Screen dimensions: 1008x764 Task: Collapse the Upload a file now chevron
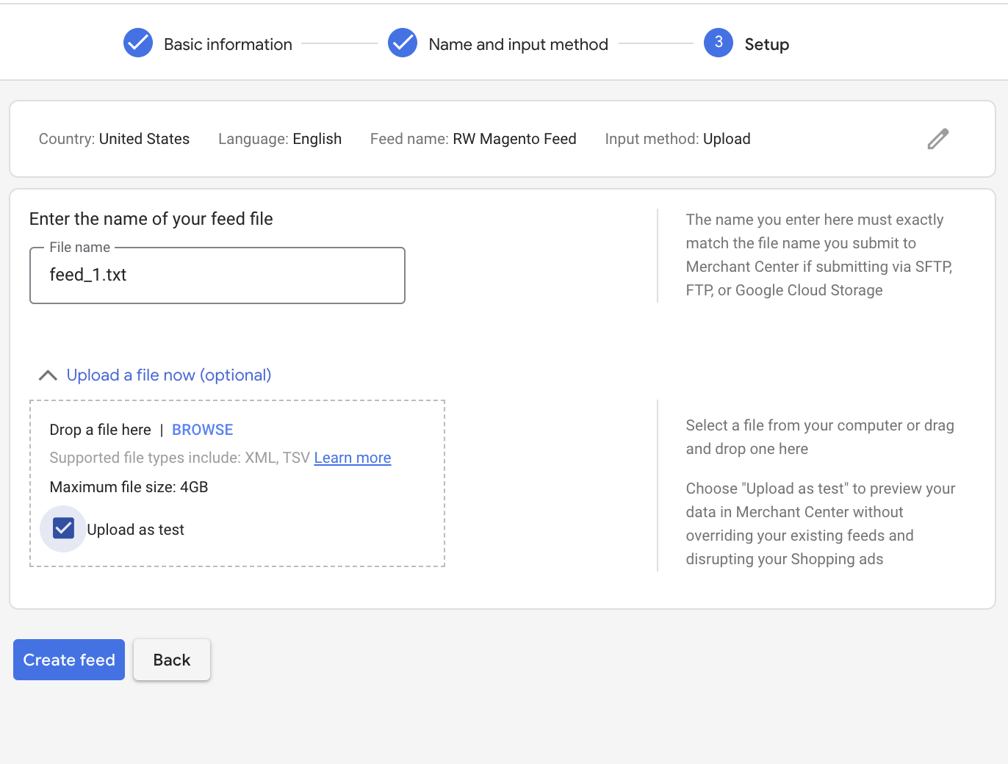click(48, 375)
